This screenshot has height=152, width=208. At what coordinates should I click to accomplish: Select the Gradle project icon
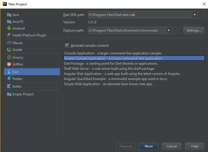9,50
